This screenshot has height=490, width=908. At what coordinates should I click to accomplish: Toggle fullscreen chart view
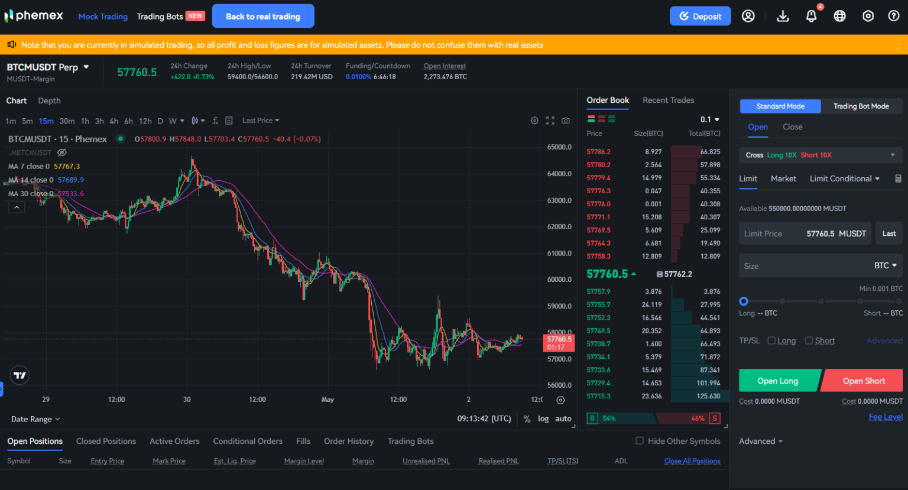click(550, 120)
